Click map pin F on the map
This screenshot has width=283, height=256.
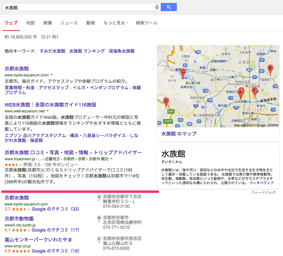pos(254,92)
